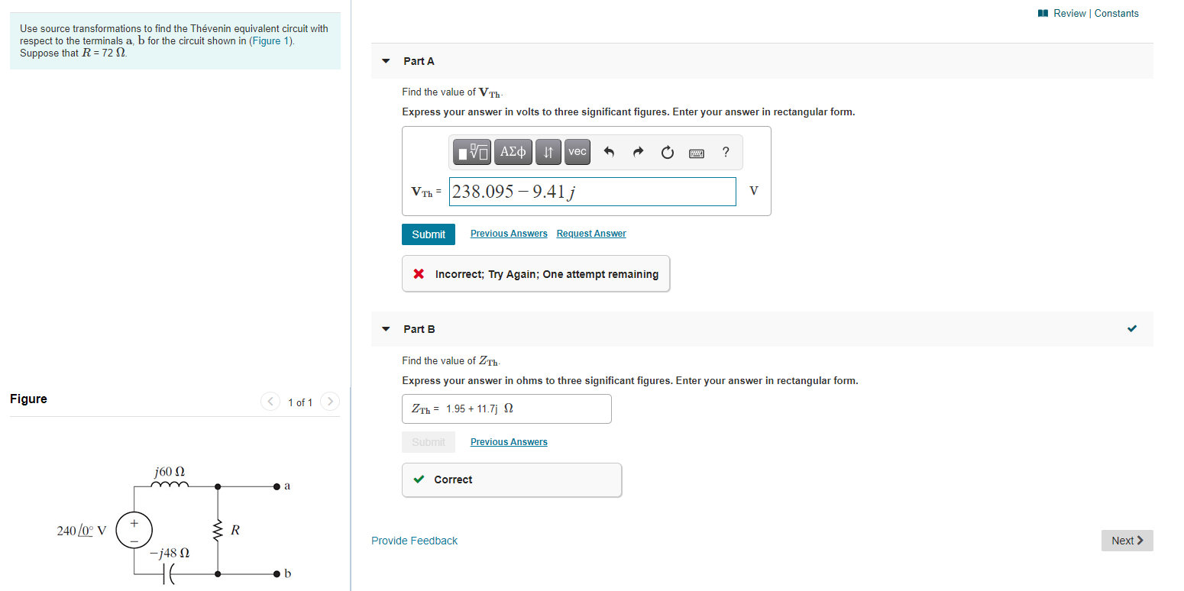This screenshot has width=1184, height=591.
Task: Open the Provide Feedback link
Action: tap(414, 540)
